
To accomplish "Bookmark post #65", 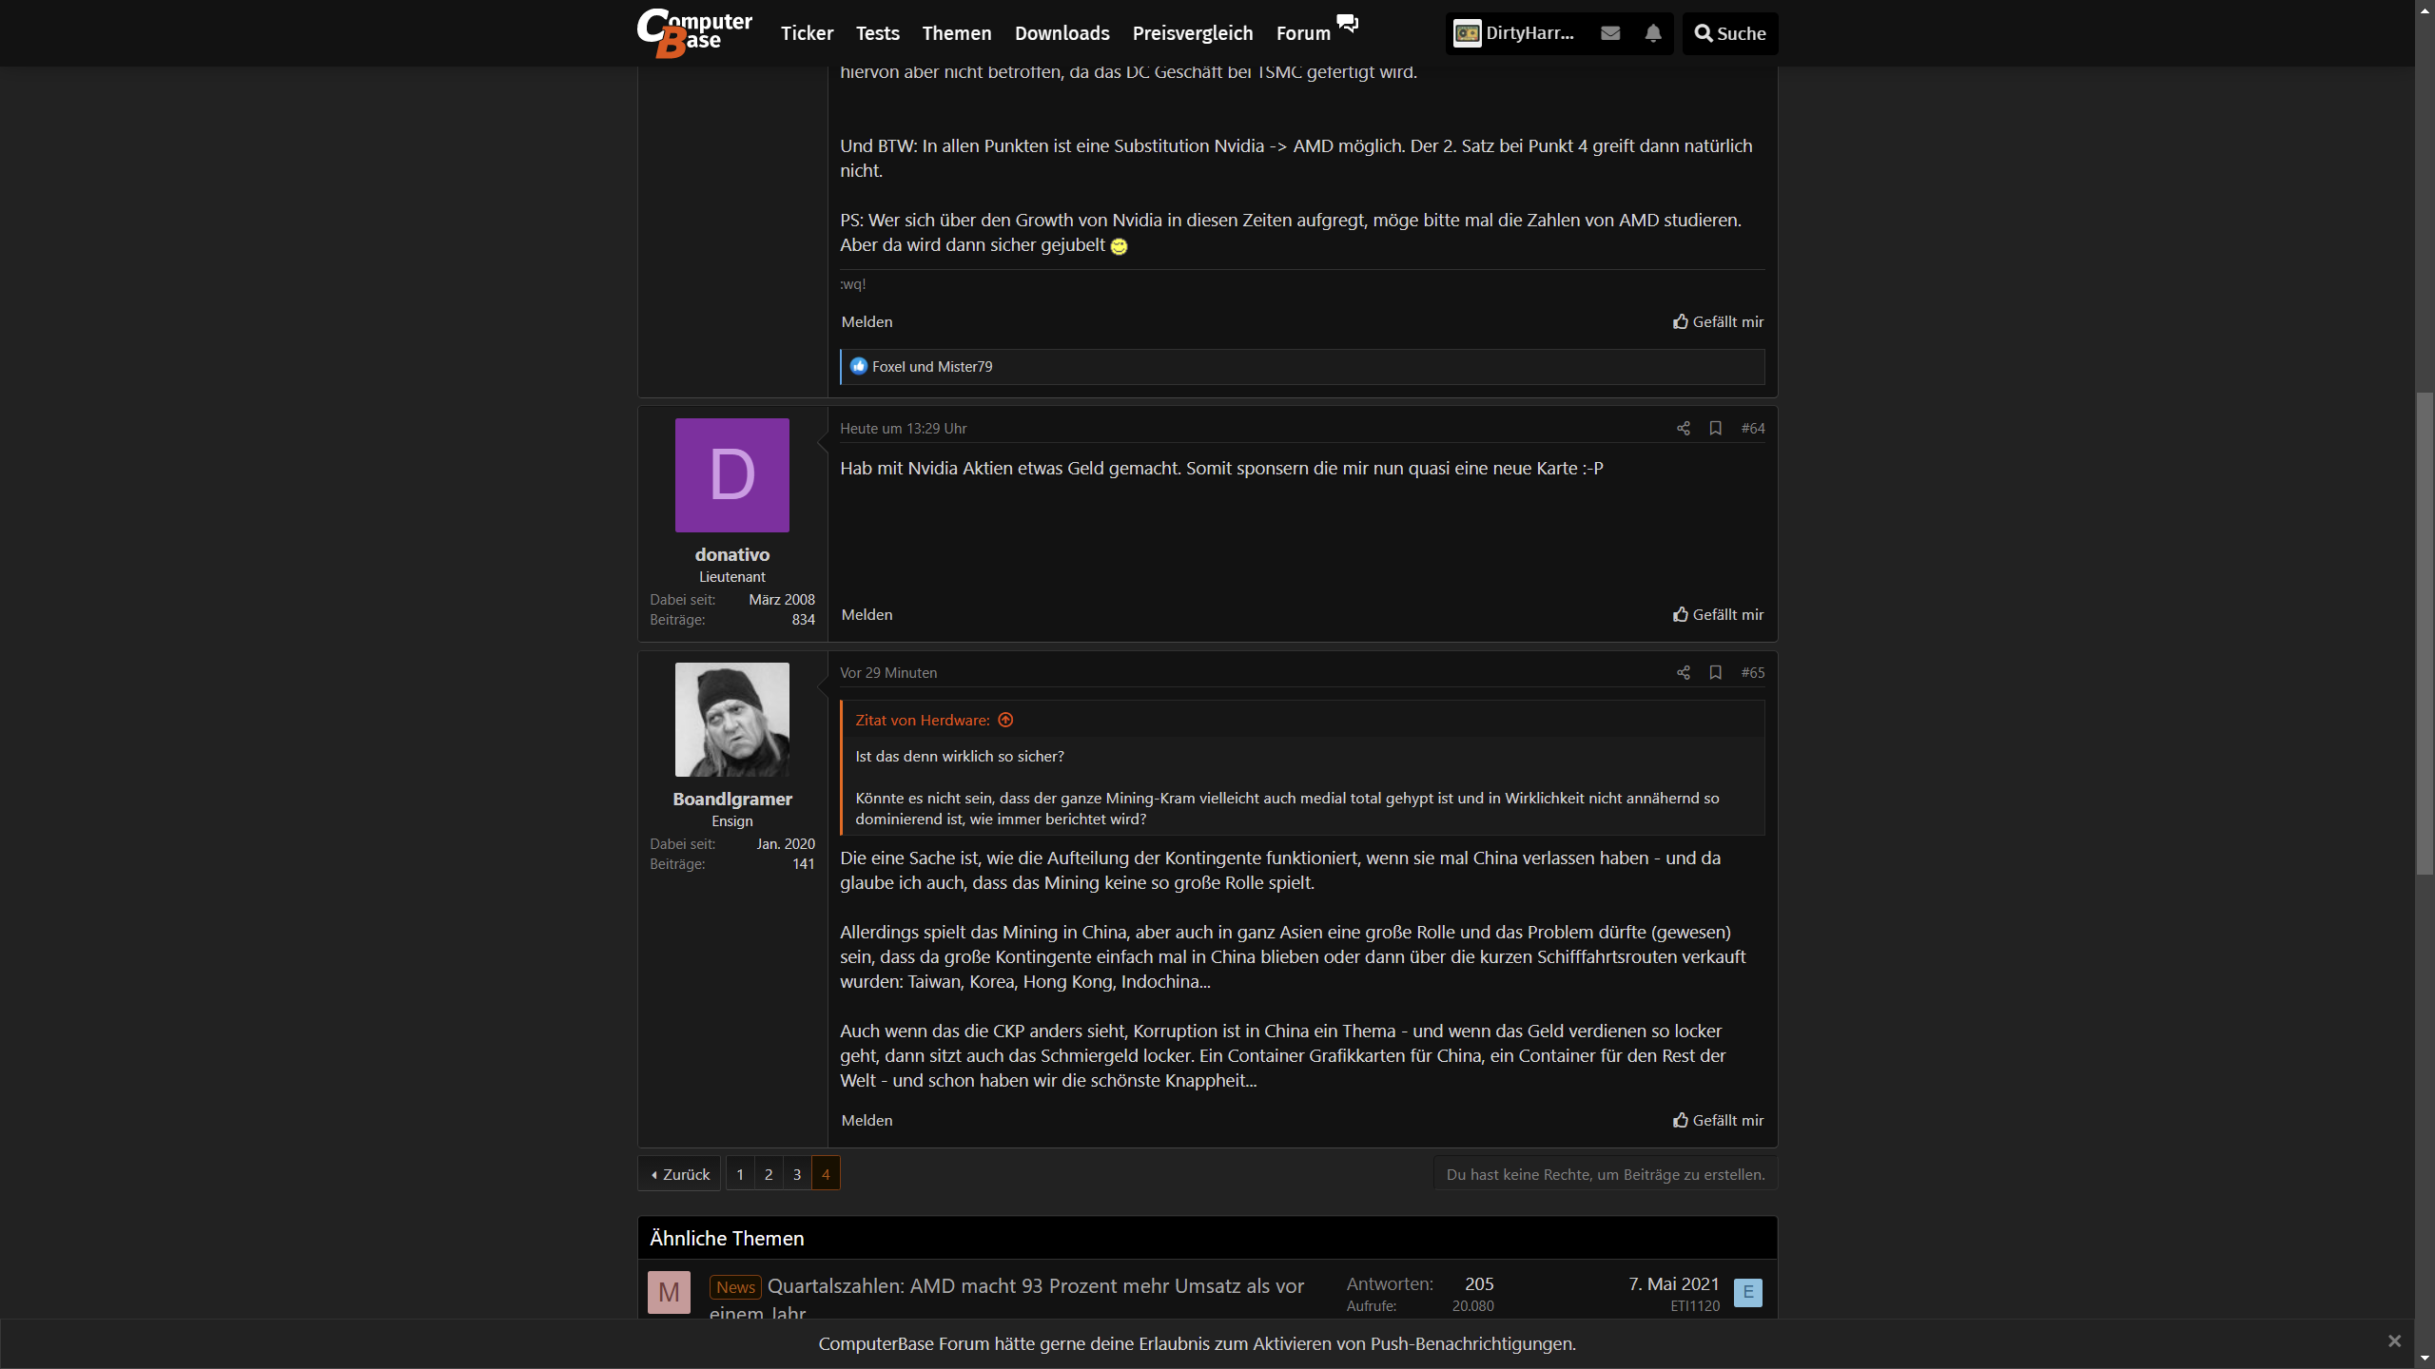I will pos(1715,673).
